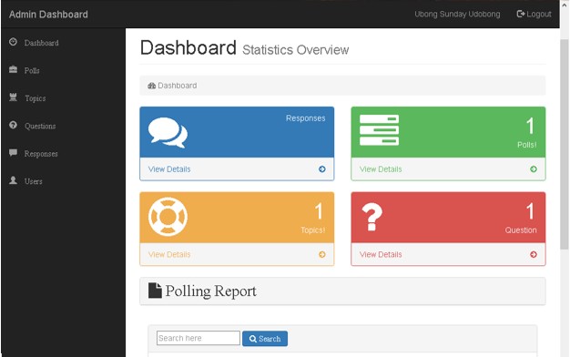570x357 pixels.
Task: Click the blue Search button
Action: (x=265, y=339)
